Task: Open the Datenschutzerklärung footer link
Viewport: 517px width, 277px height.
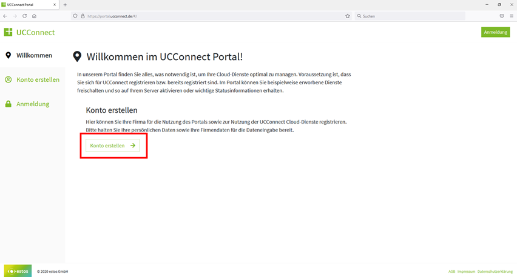Action: (x=495, y=272)
